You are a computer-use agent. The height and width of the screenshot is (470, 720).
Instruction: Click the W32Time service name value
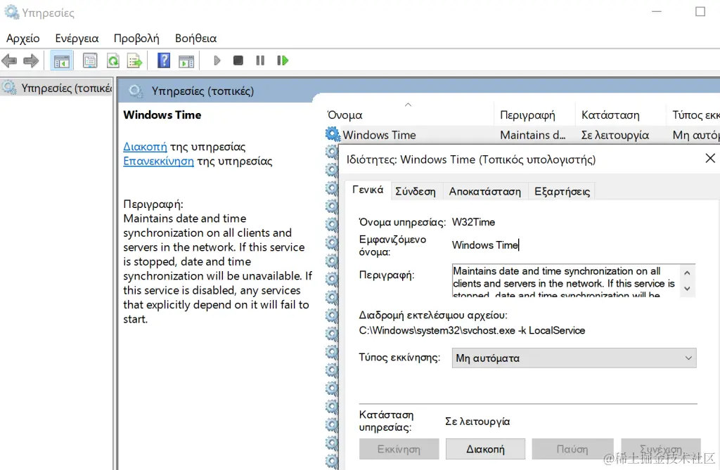click(473, 222)
